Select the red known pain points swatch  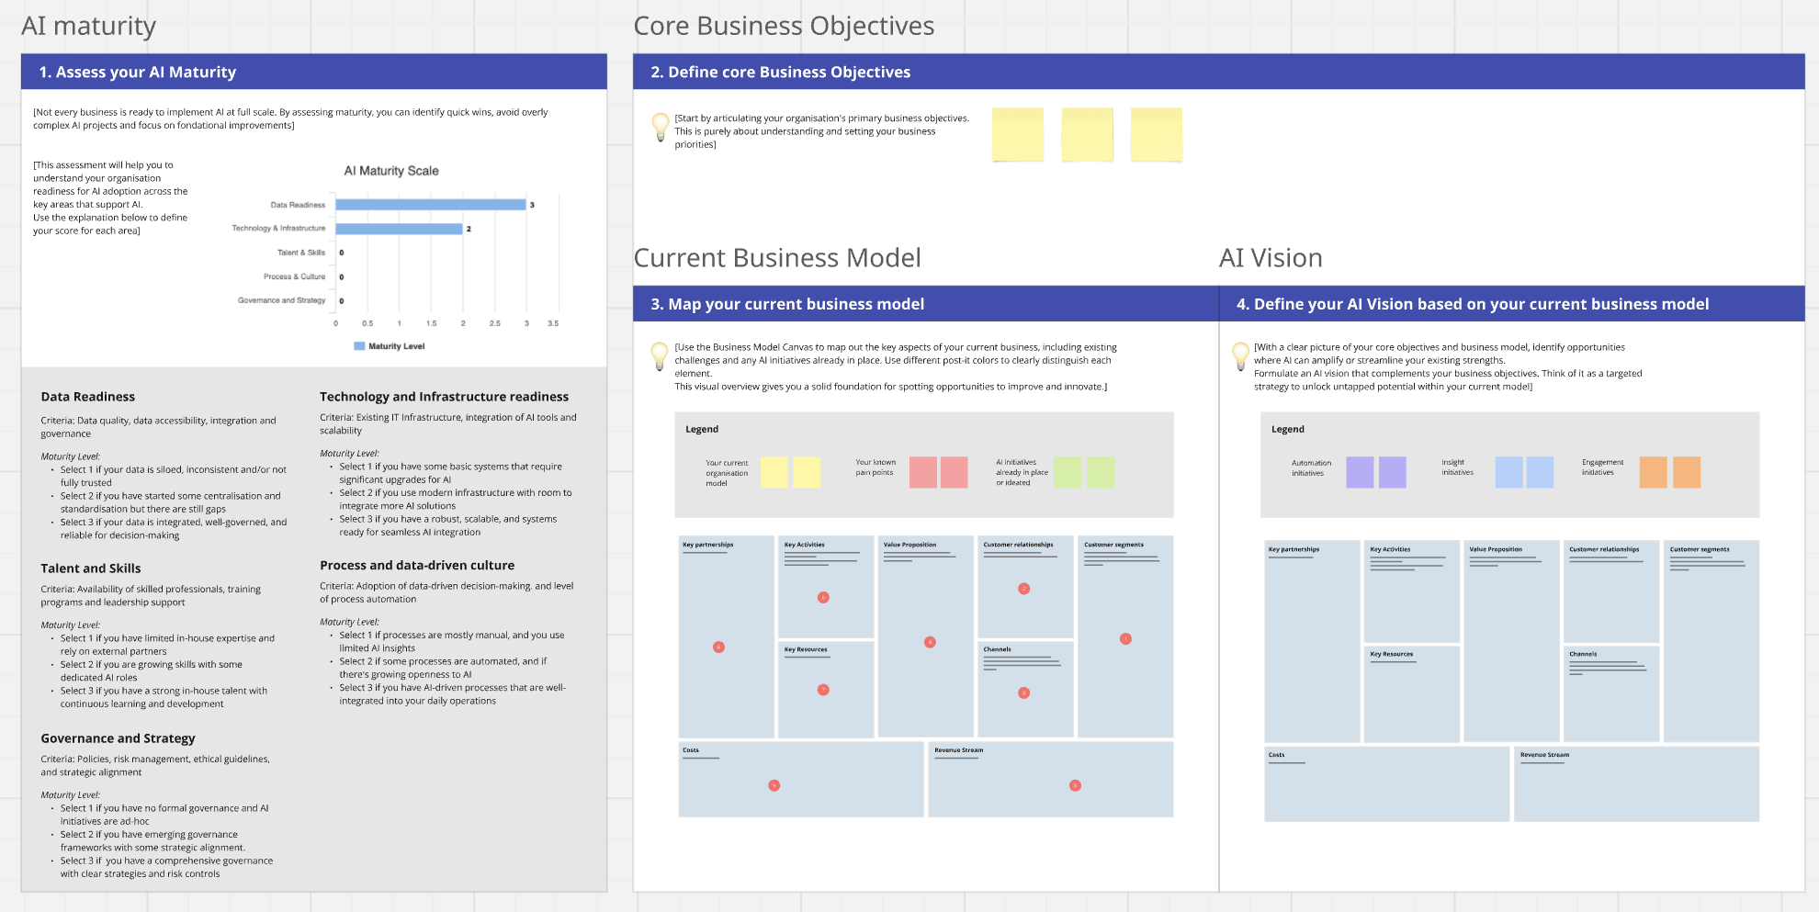point(925,472)
